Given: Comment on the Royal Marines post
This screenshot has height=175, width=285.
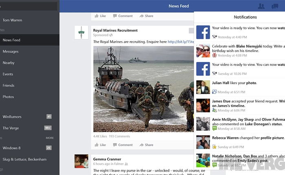Looking at the screenshot, I should point(123,145).
